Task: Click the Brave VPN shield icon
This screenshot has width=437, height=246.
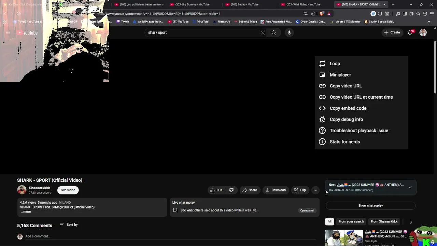Action: (425, 14)
